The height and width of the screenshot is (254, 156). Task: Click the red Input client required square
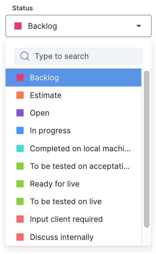pos(20,219)
